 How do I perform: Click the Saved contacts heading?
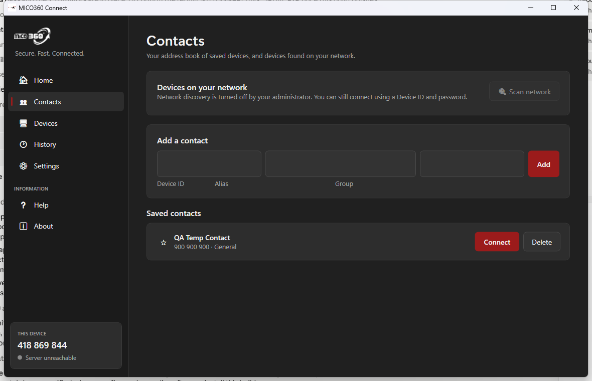click(x=174, y=214)
